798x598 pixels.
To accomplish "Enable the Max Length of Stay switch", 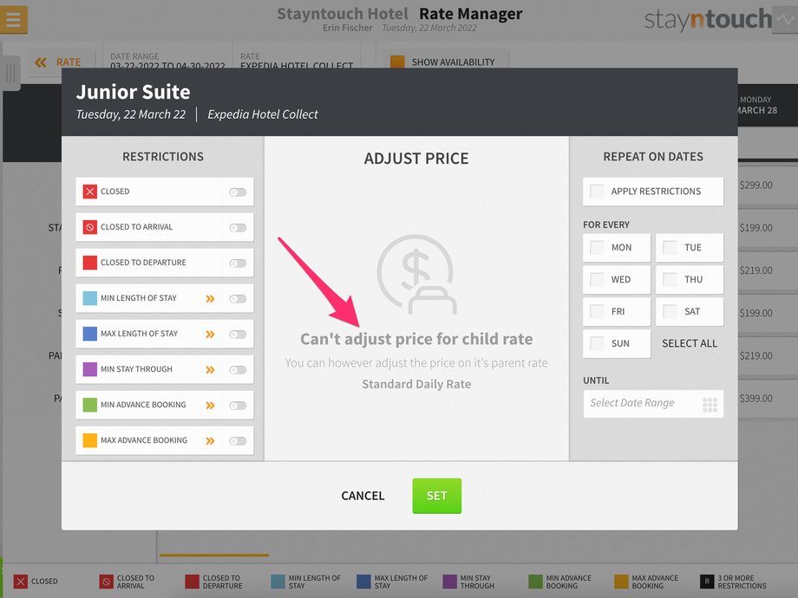I will (238, 335).
